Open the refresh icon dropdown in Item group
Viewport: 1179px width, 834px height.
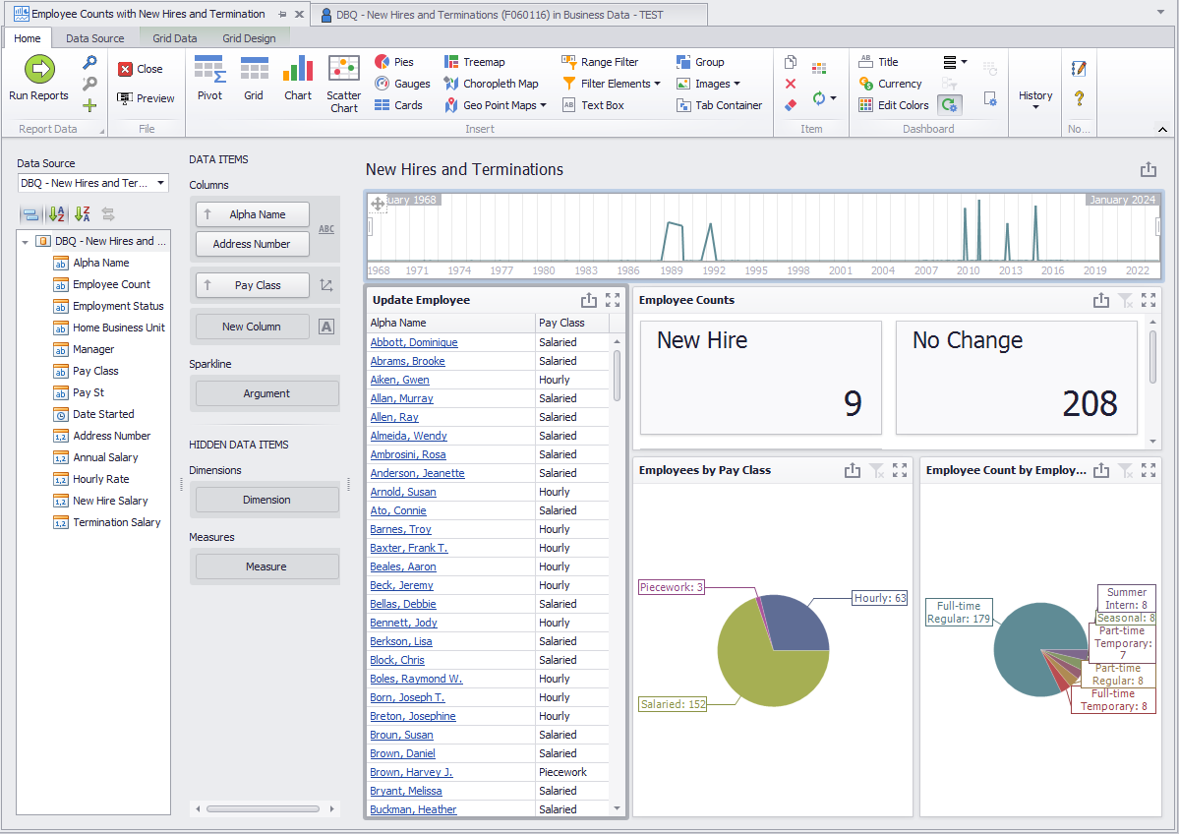833,98
